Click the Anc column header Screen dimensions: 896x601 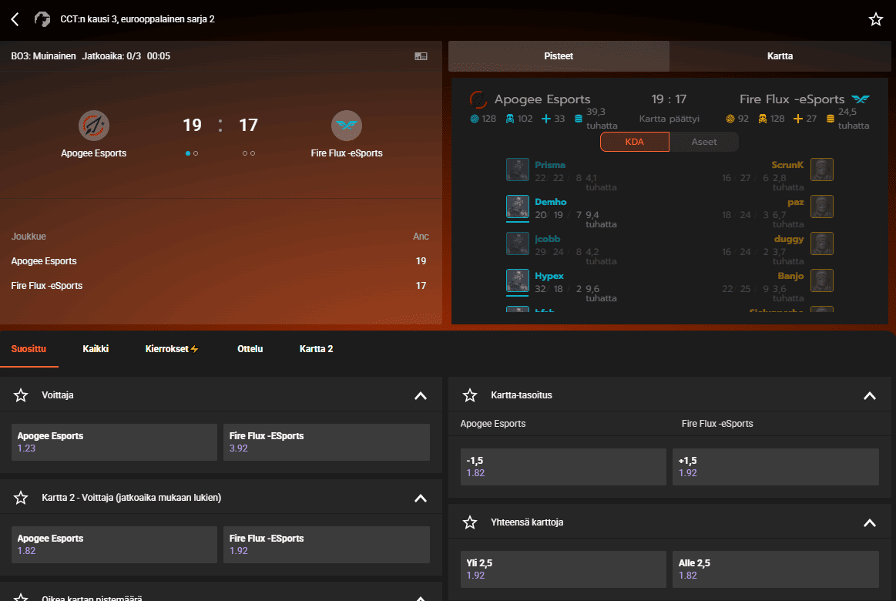(421, 237)
